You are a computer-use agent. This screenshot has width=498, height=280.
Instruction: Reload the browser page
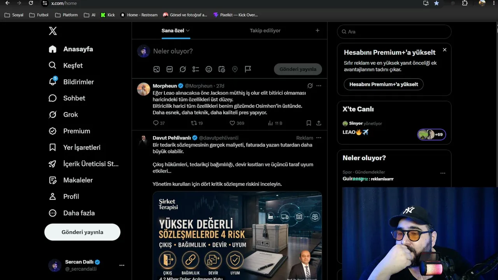tap(31, 3)
